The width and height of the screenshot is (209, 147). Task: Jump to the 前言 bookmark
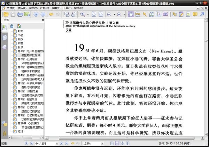tap(21, 43)
